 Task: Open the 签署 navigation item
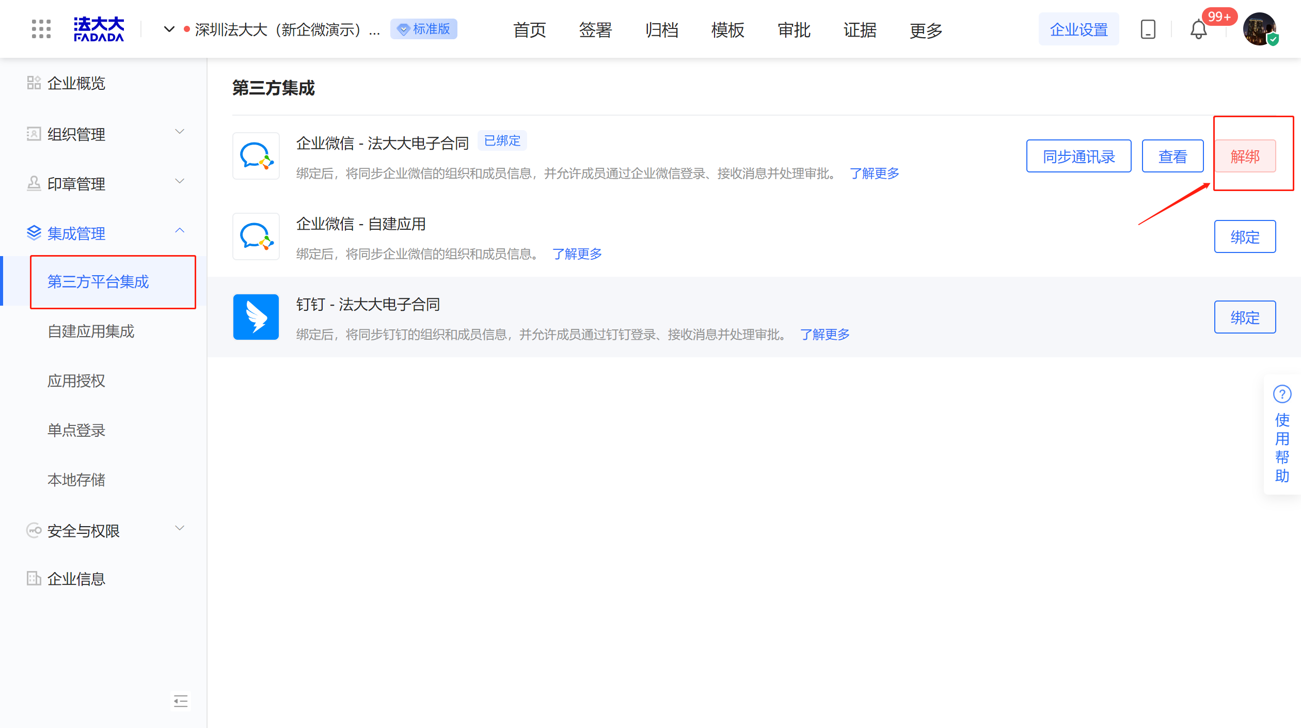tap(595, 30)
